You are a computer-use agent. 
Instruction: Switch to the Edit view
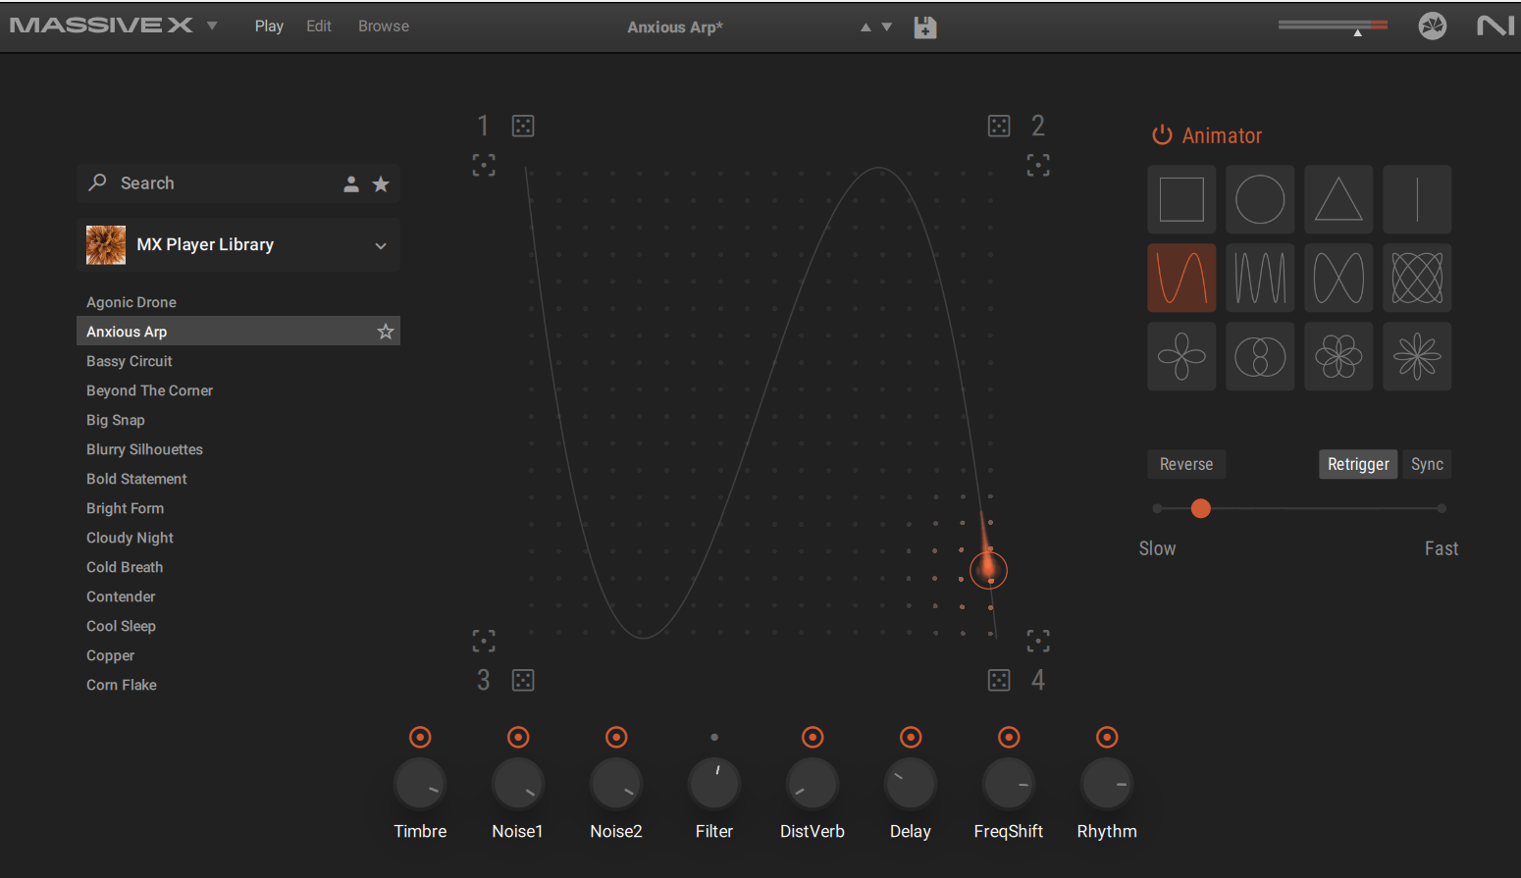pos(319,26)
